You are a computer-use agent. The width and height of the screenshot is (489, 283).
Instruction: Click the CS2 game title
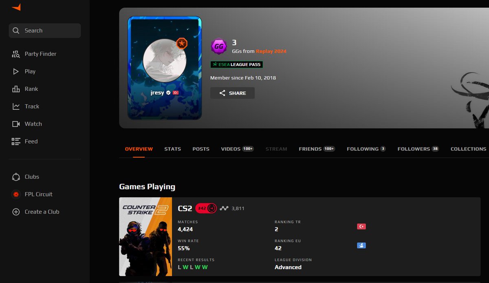coord(185,208)
